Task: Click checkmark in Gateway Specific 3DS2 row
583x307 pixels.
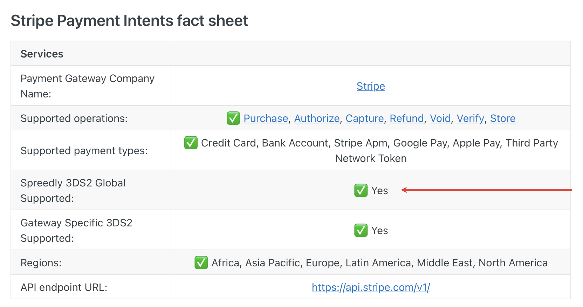Action: pos(361,231)
